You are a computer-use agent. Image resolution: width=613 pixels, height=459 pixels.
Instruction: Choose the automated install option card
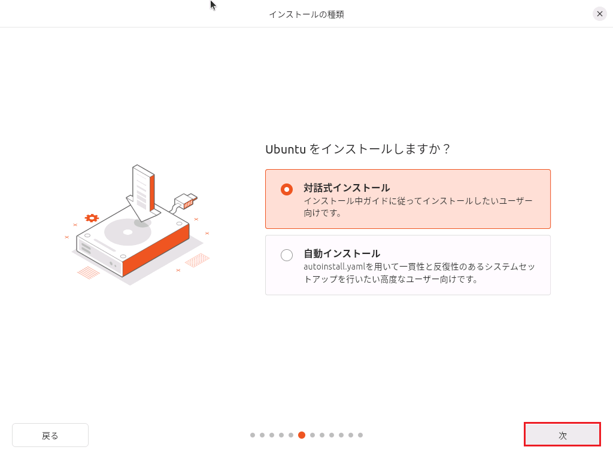(408, 265)
